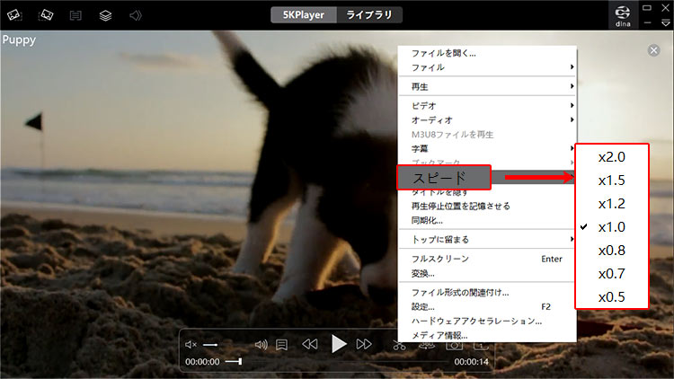Raise volume with the loud speaker icon

[x=261, y=345]
